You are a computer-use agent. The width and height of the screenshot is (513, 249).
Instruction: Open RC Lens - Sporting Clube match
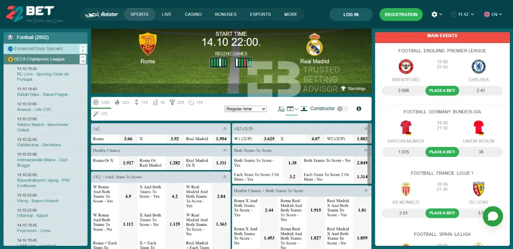tap(45, 74)
